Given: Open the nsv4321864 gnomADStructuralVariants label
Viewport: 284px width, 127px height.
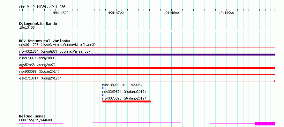Looking at the screenshot, I should click(55, 51).
